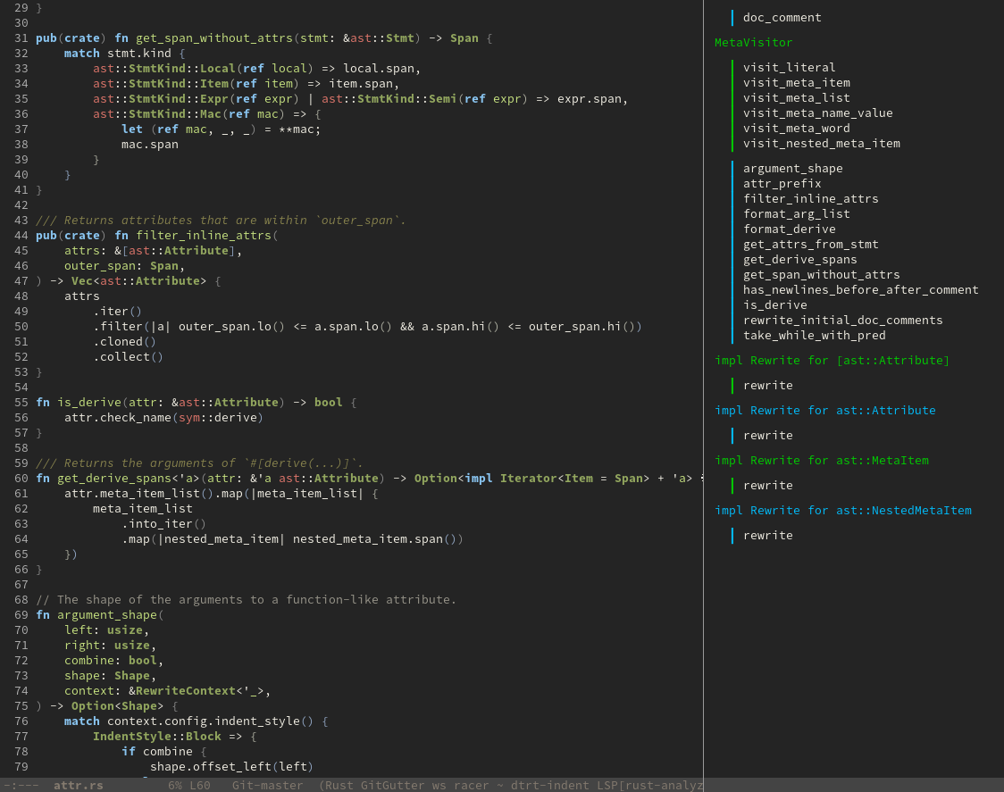Image resolution: width=1004 pixels, height=792 pixels.
Task: Select rewrite under impl for ast::MetaItem
Action: click(767, 486)
